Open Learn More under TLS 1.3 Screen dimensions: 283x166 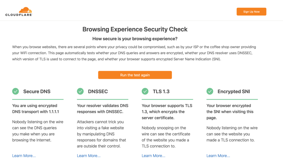pyautogui.click(x=154, y=156)
